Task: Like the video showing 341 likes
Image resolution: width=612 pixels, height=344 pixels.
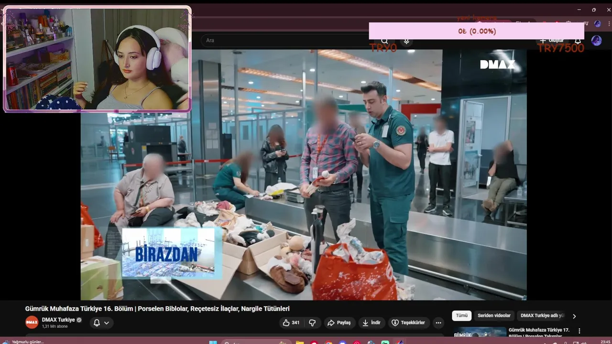Action: pos(291,323)
